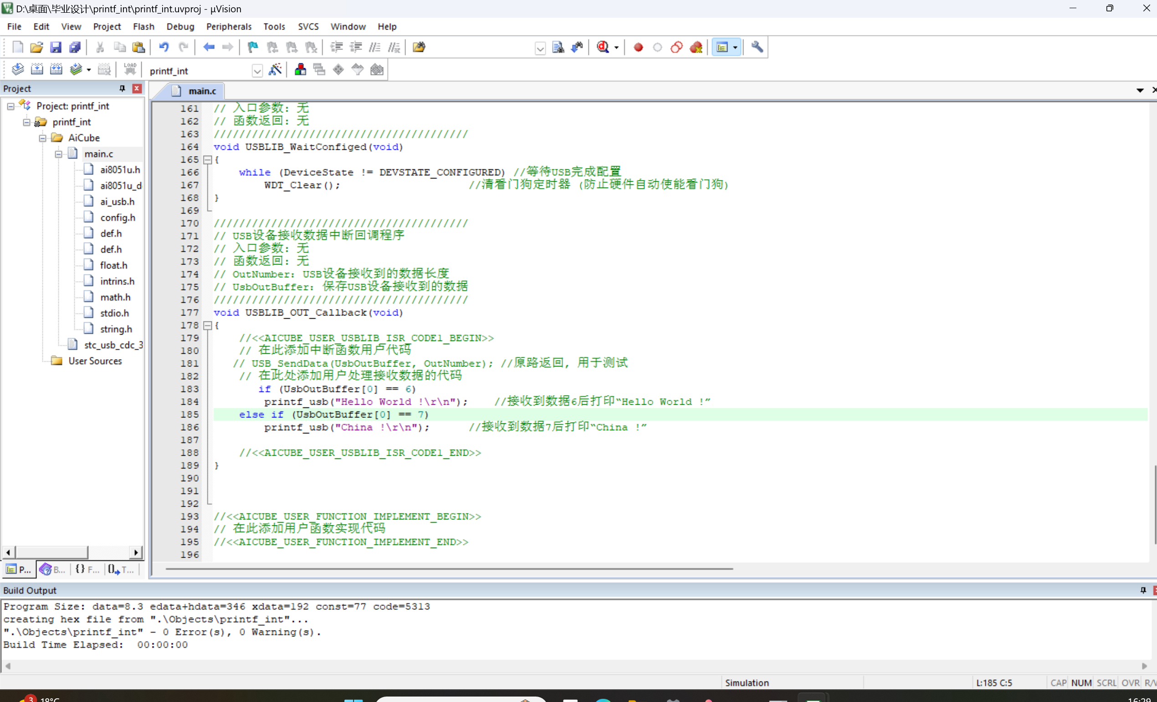Toggle bookmark on current line
The width and height of the screenshot is (1157, 702).
coord(253,47)
